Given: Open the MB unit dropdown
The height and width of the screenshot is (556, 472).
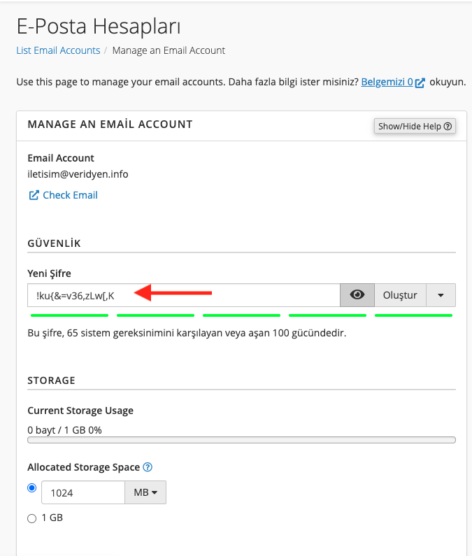Looking at the screenshot, I should 145,492.
